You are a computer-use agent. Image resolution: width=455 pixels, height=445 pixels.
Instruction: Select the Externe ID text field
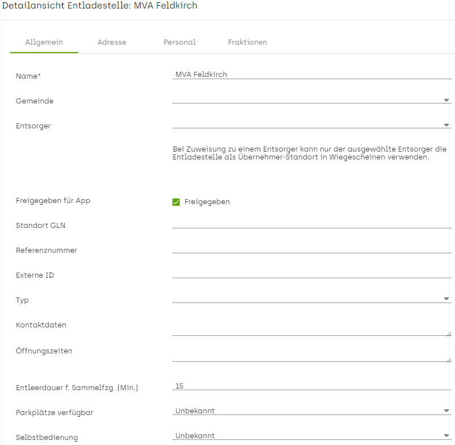click(x=312, y=274)
